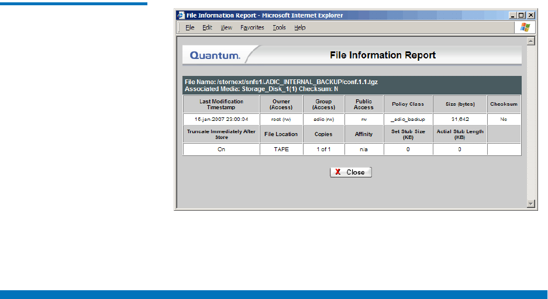Click the 1 of 1 copies value

click(323, 149)
